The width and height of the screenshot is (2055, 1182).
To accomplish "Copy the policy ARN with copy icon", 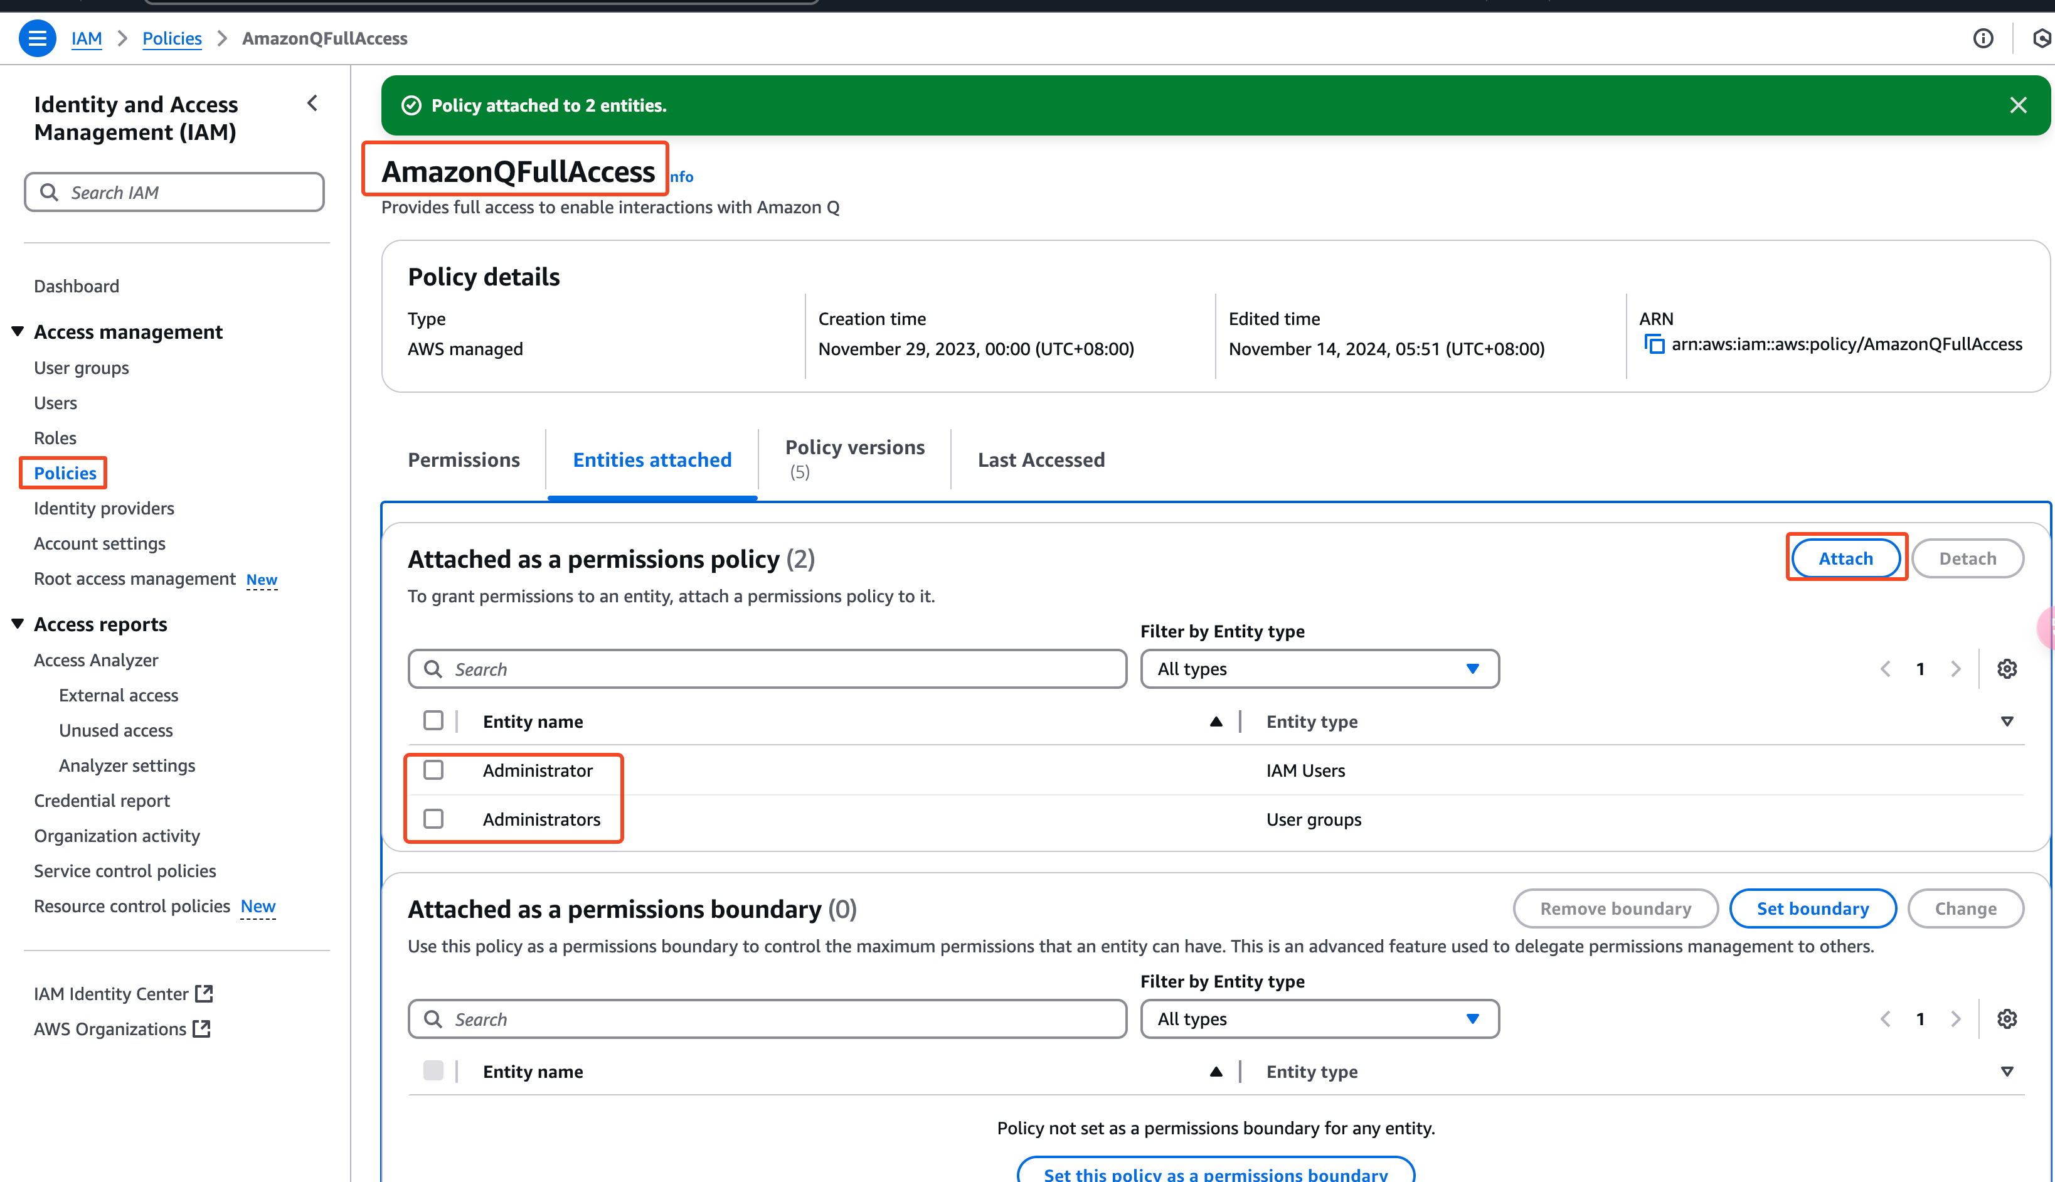I will tap(1654, 344).
